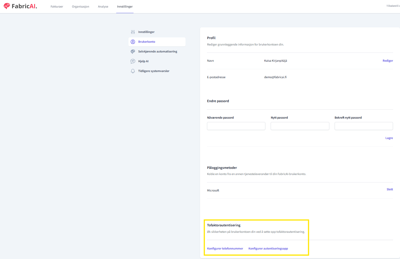Image resolution: width=400 pixels, height=259 pixels.
Task: Click the Tilbakestill link in the header
Action: tap(393, 6)
